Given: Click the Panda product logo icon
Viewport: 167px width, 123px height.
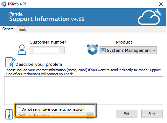Looking at the screenshot, I should (93, 50).
